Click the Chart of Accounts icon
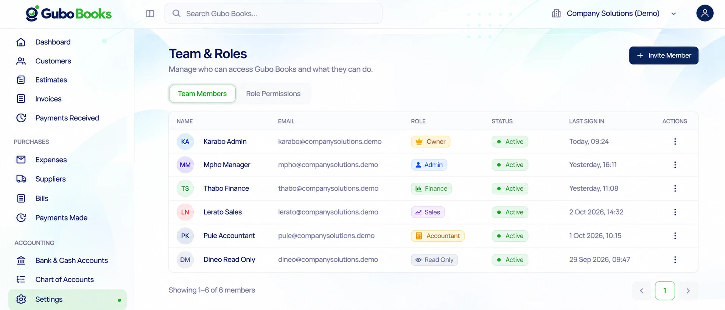 click(21, 279)
